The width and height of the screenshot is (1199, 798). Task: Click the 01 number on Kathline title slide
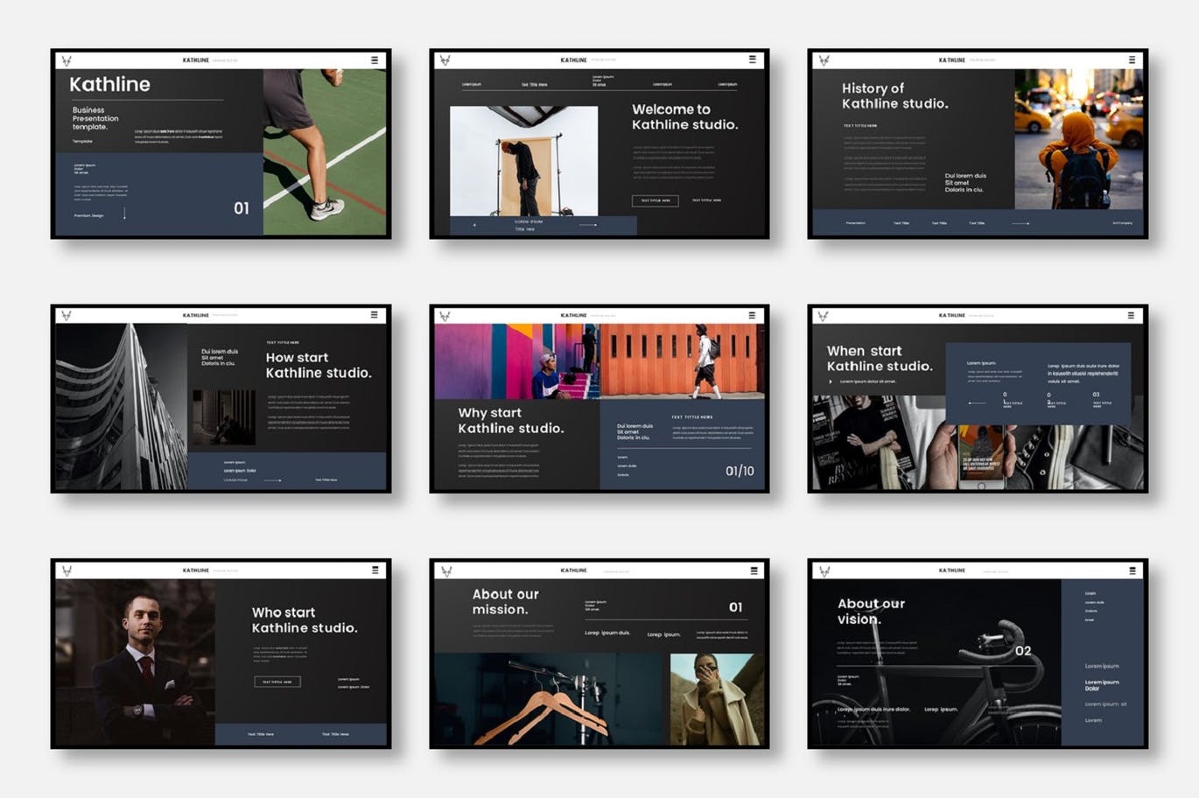(242, 208)
